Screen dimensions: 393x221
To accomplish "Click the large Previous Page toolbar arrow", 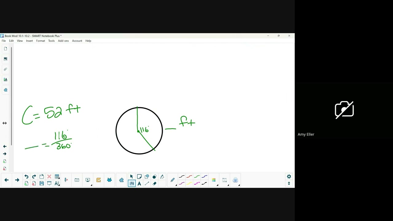I will tap(6, 180).
